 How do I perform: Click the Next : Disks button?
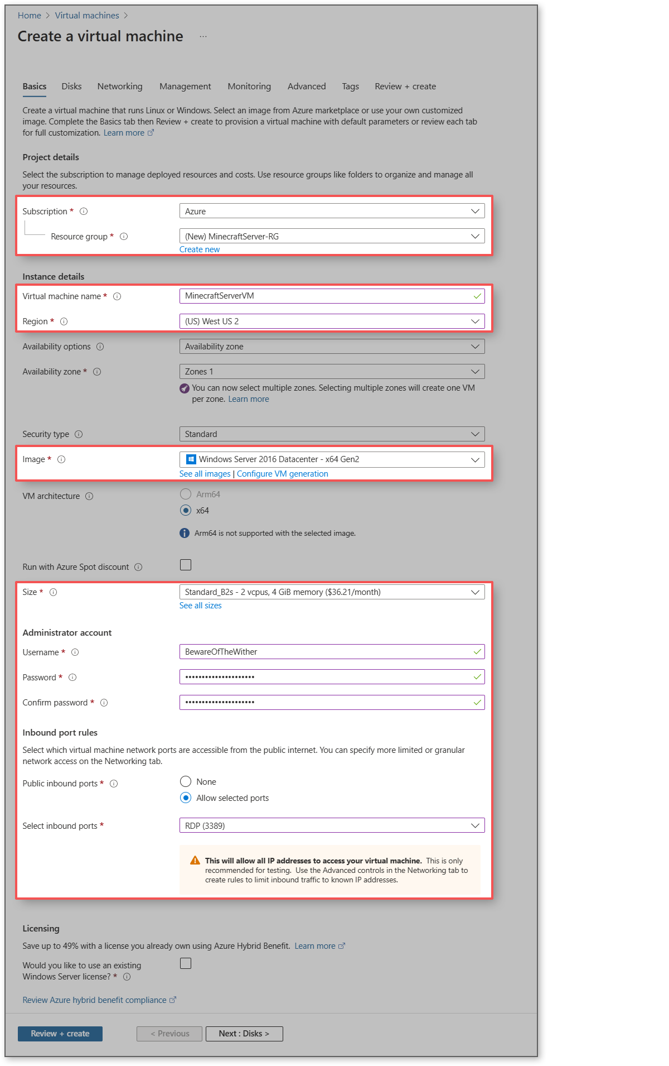pyautogui.click(x=244, y=1034)
